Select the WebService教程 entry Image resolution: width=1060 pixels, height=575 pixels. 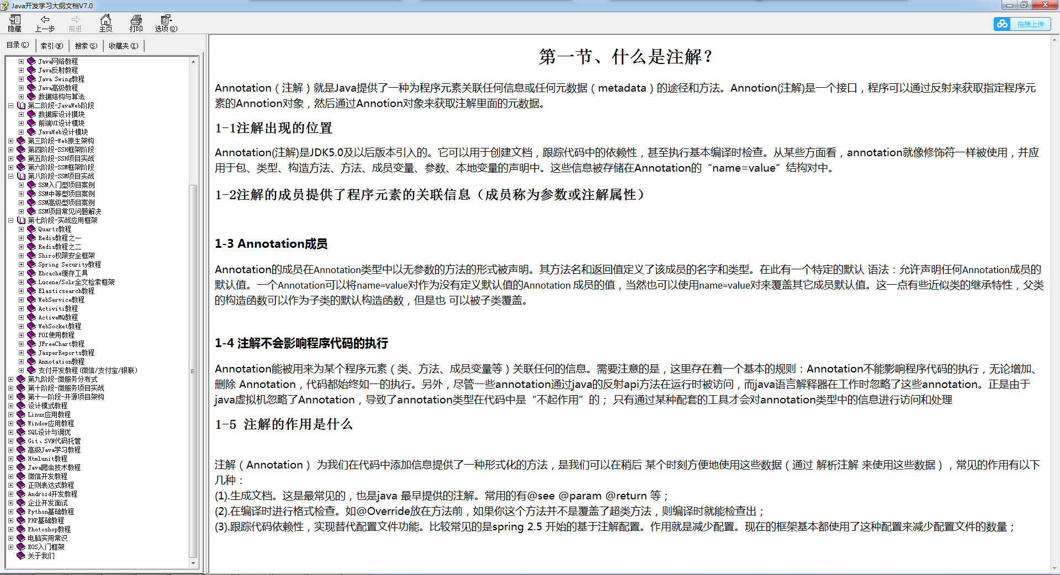61,300
